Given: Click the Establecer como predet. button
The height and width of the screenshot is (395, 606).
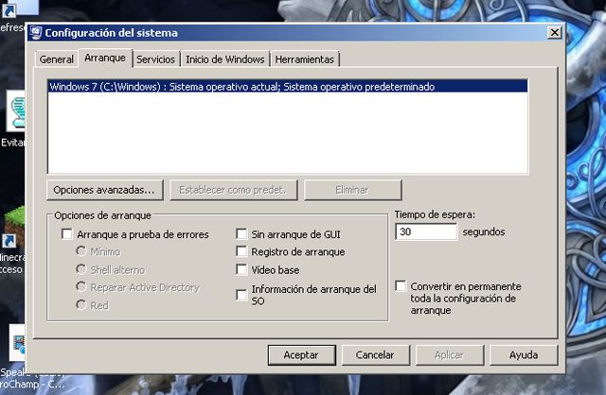Looking at the screenshot, I should click(234, 190).
